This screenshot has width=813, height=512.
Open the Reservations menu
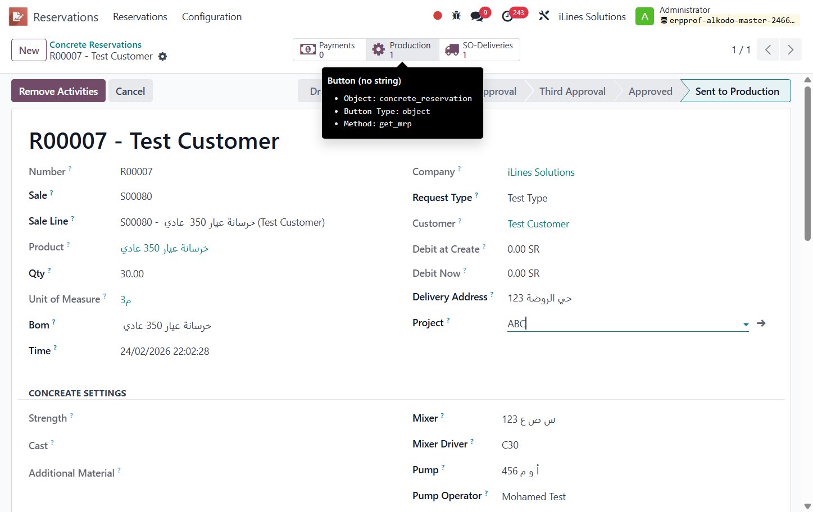coord(140,17)
